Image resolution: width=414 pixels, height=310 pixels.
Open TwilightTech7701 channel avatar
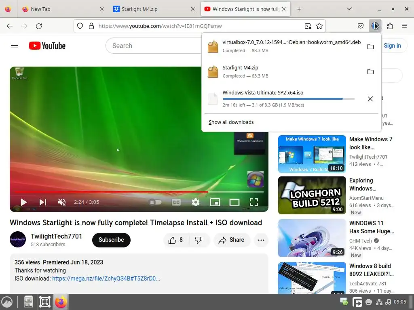point(18,239)
